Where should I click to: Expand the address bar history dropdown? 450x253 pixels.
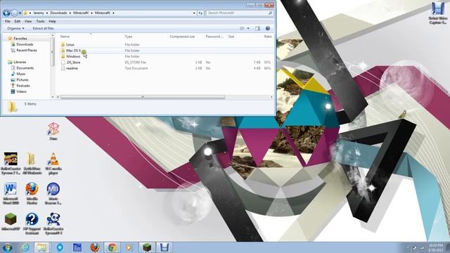(x=194, y=13)
